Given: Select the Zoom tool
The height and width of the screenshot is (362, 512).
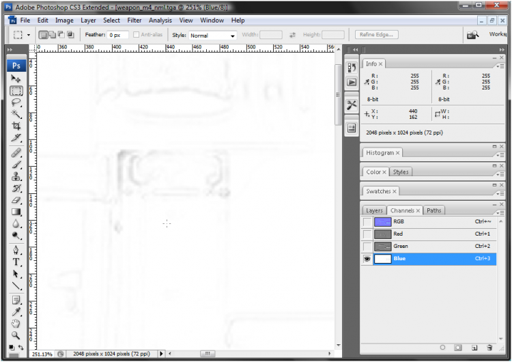Looking at the screenshot, I should (16, 335).
